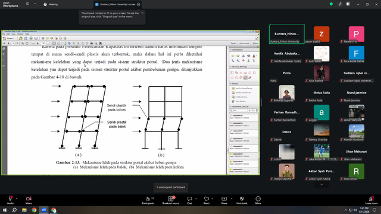Open the Chat panel
This screenshot has width=381, height=214.
[x=189, y=200]
